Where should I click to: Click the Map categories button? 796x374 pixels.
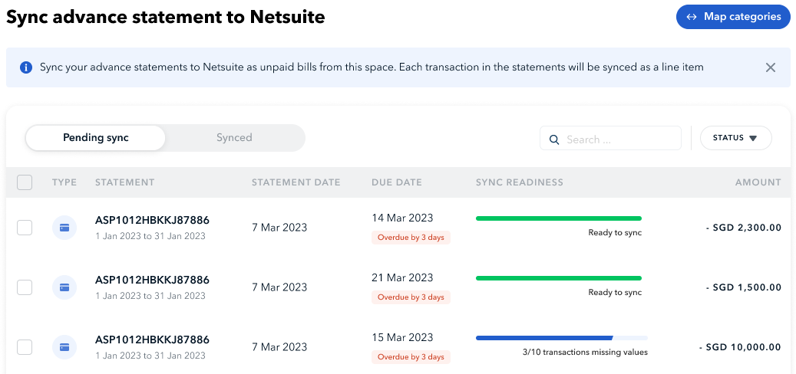pos(733,17)
